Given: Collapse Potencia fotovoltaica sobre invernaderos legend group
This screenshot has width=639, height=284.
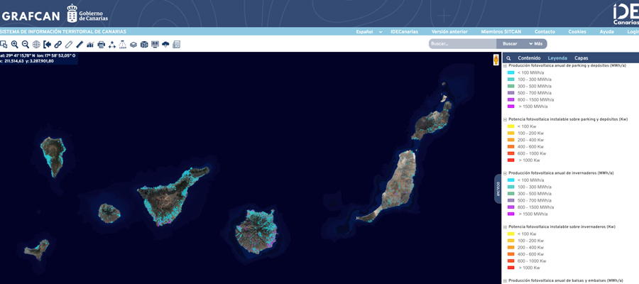Looking at the screenshot, I should [505, 227].
